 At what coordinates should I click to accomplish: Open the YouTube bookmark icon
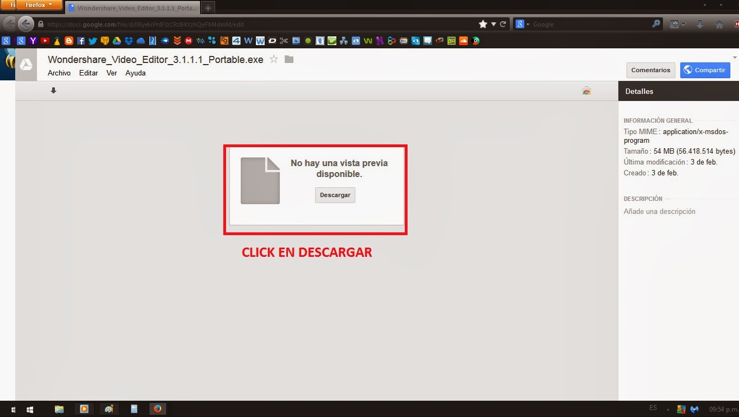pyautogui.click(x=45, y=41)
